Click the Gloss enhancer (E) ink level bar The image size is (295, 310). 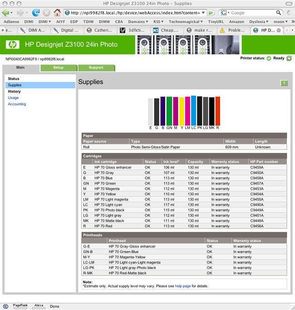(x=151, y=112)
